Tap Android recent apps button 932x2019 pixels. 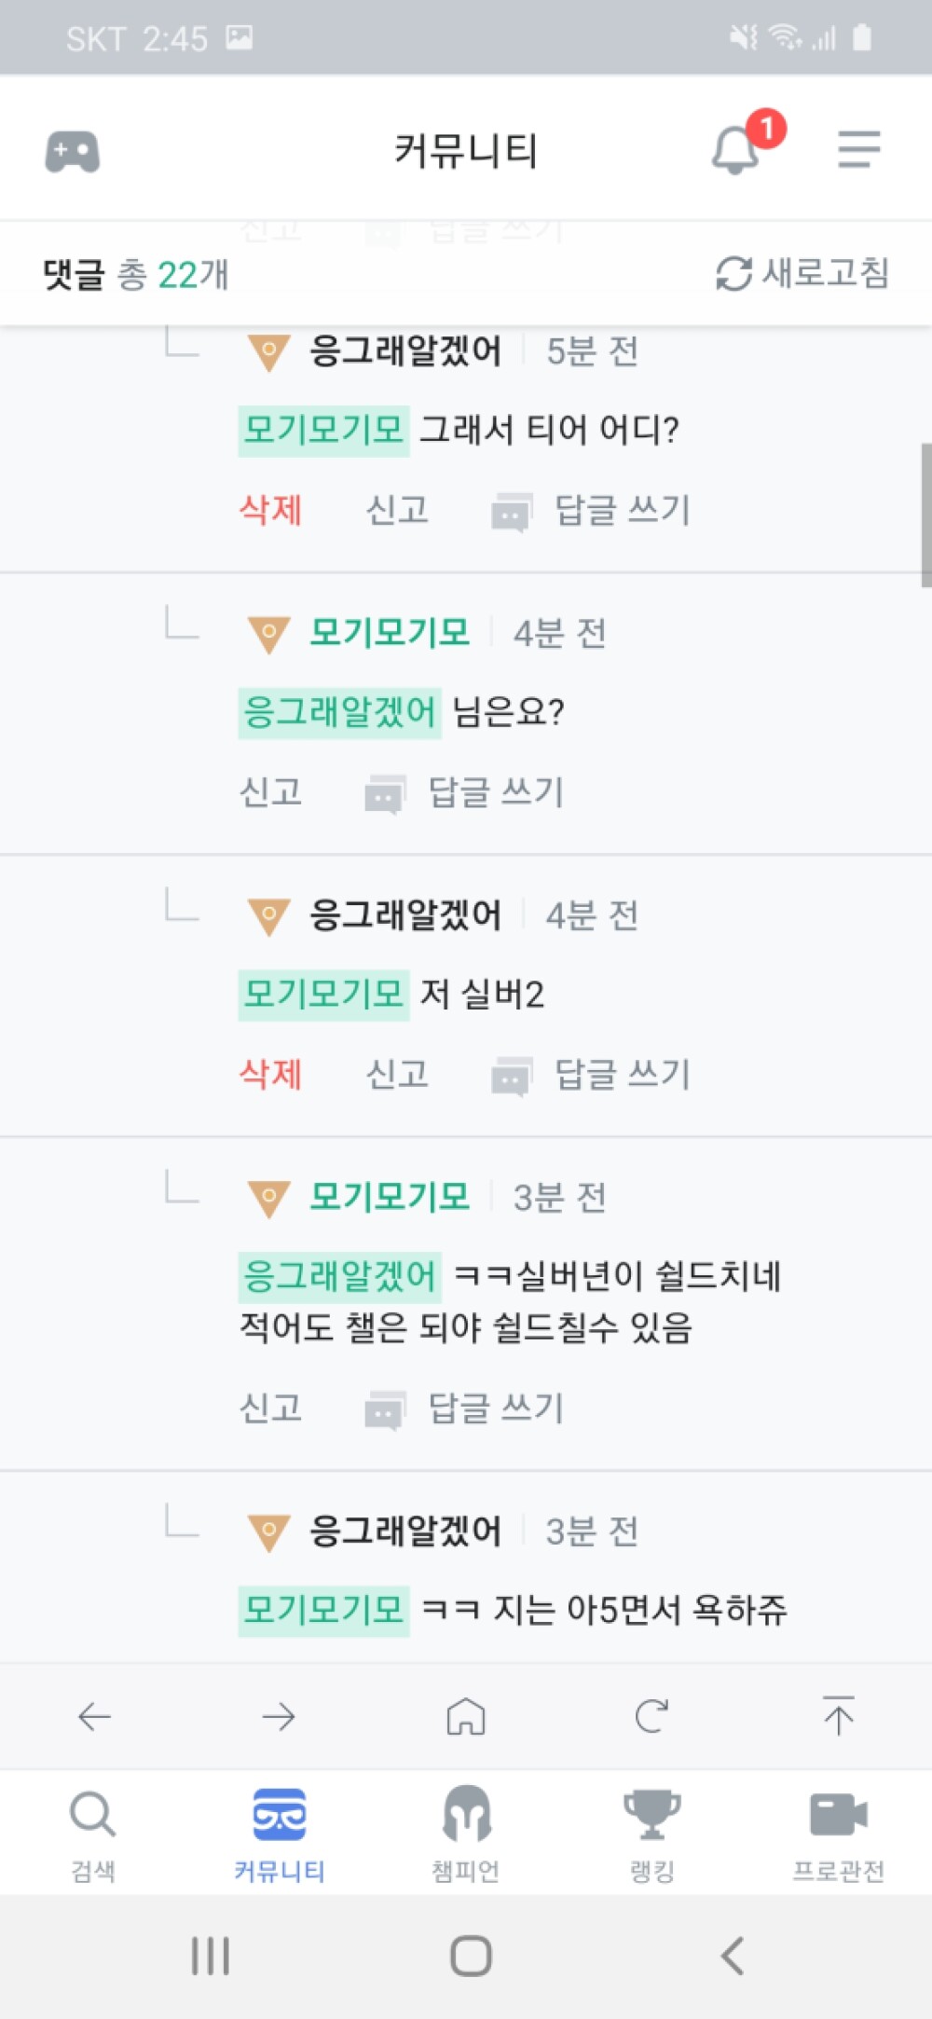pyautogui.click(x=210, y=1955)
